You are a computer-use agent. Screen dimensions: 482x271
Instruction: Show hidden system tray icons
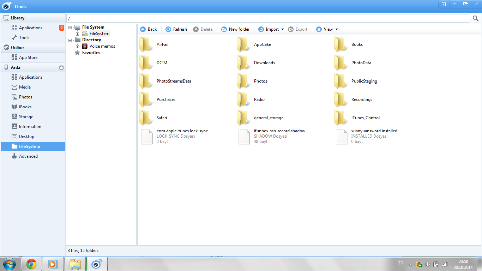(410, 264)
